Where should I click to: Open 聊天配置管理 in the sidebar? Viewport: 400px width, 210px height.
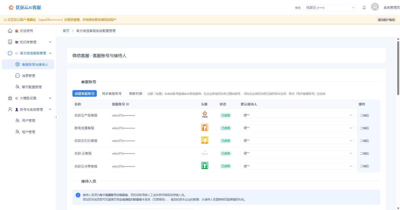tap(28, 87)
